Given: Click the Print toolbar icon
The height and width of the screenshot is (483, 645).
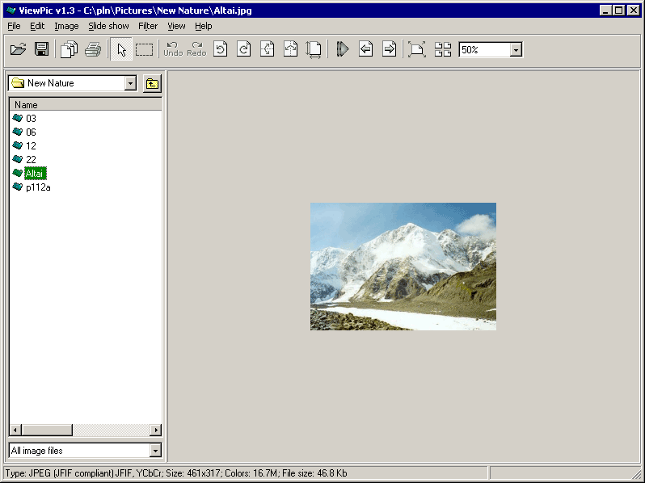Looking at the screenshot, I should (x=93, y=49).
